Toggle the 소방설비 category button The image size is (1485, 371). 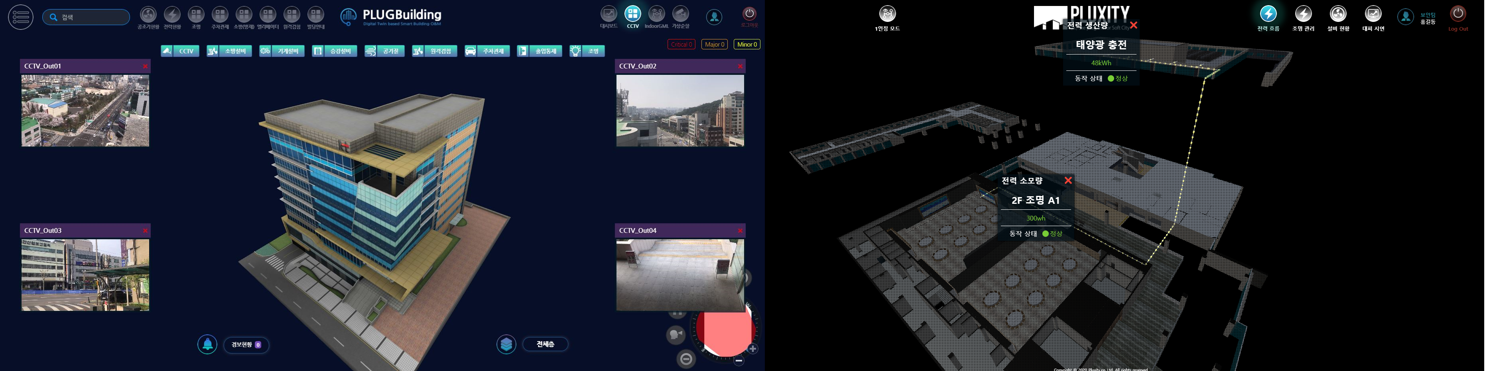pos(229,51)
